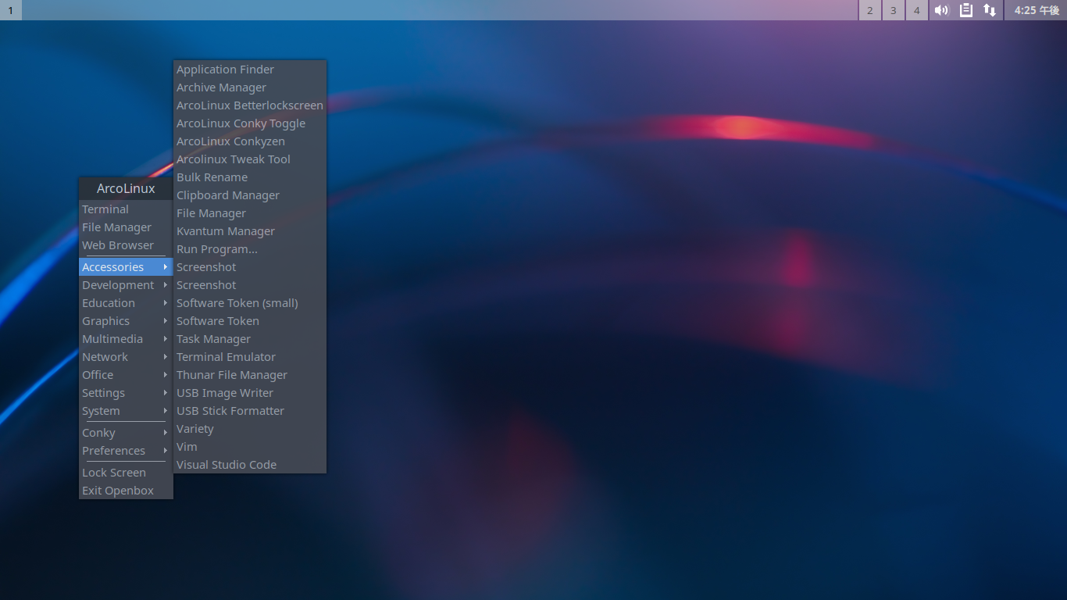Open ArcoLinux Betterlockscreen
The height and width of the screenshot is (600, 1067).
point(249,105)
